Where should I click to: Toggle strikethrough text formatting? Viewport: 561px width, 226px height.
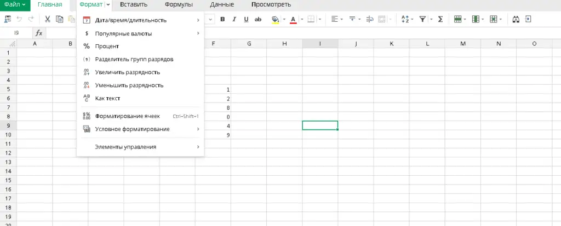[x=259, y=19]
